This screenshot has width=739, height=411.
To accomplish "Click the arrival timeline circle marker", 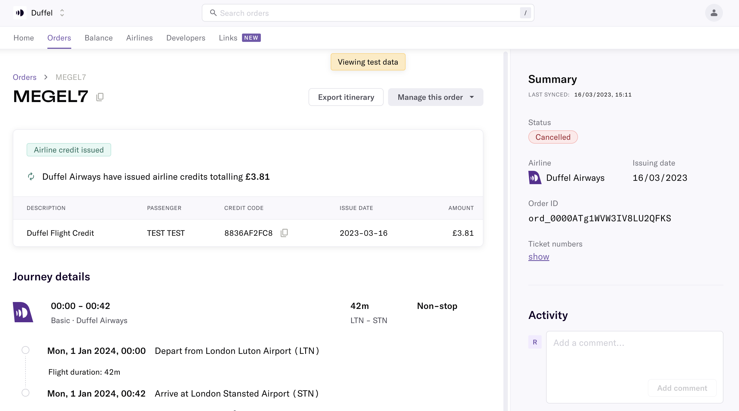I will point(26,393).
